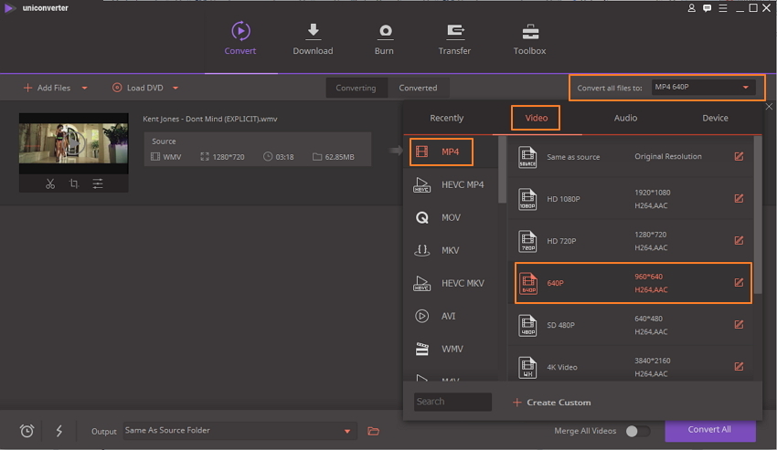The height and width of the screenshot is (450, 777).
Task: Open the Burn section
Action: coord(384,38)
